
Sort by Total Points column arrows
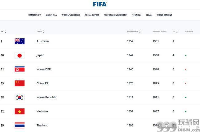pos(140,32)
